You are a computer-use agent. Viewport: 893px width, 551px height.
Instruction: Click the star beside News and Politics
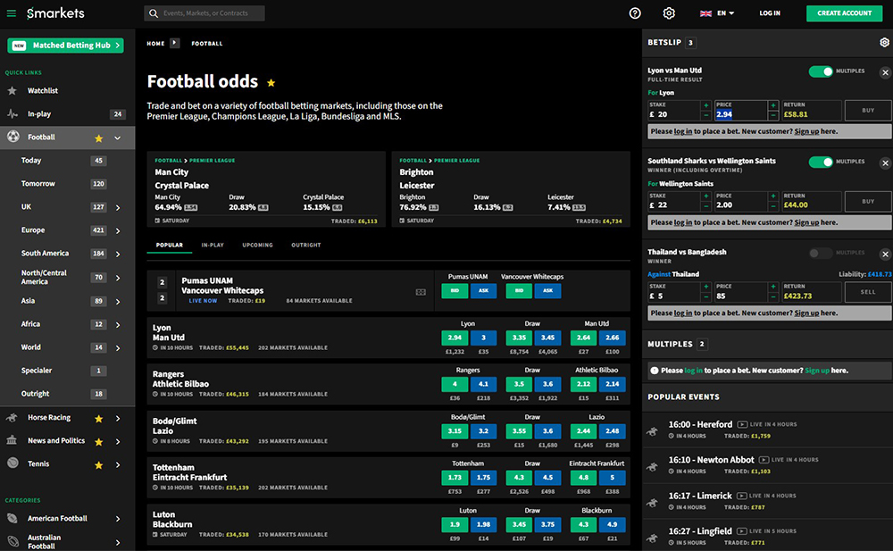98,441
